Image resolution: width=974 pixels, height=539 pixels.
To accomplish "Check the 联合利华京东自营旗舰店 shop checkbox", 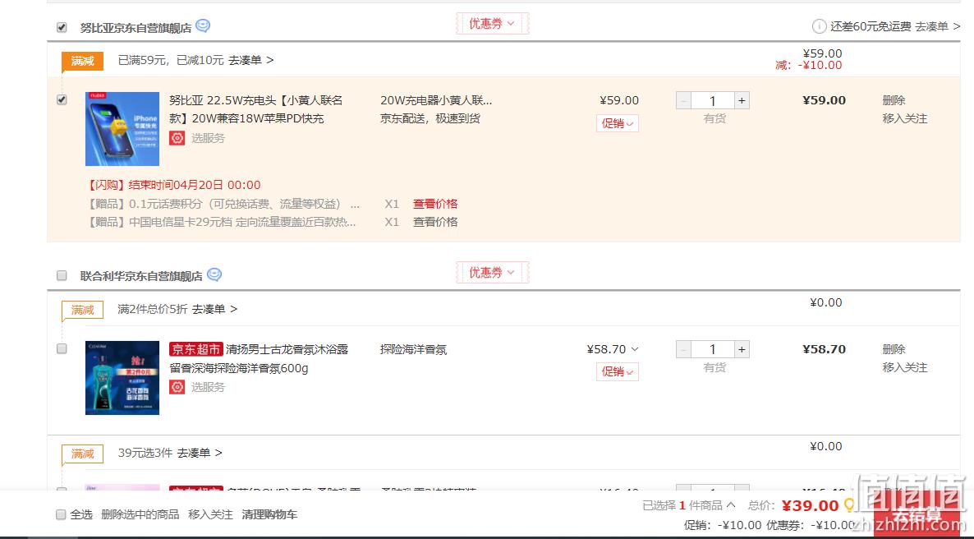I will point(62,275).
